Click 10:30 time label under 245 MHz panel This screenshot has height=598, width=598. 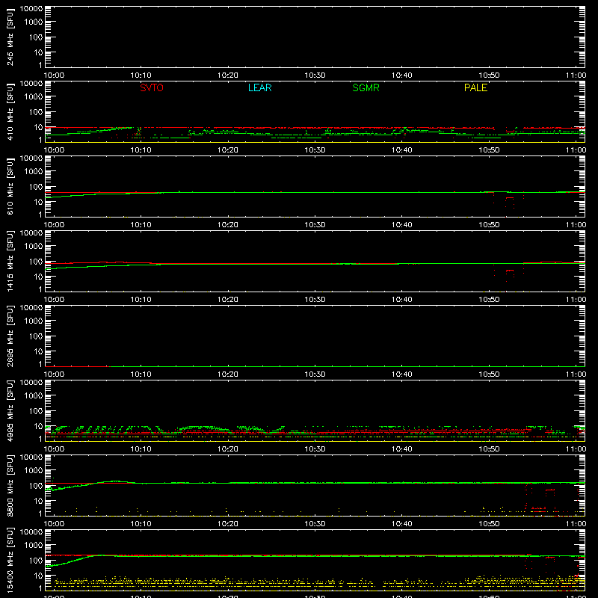(x=315, y=75)
